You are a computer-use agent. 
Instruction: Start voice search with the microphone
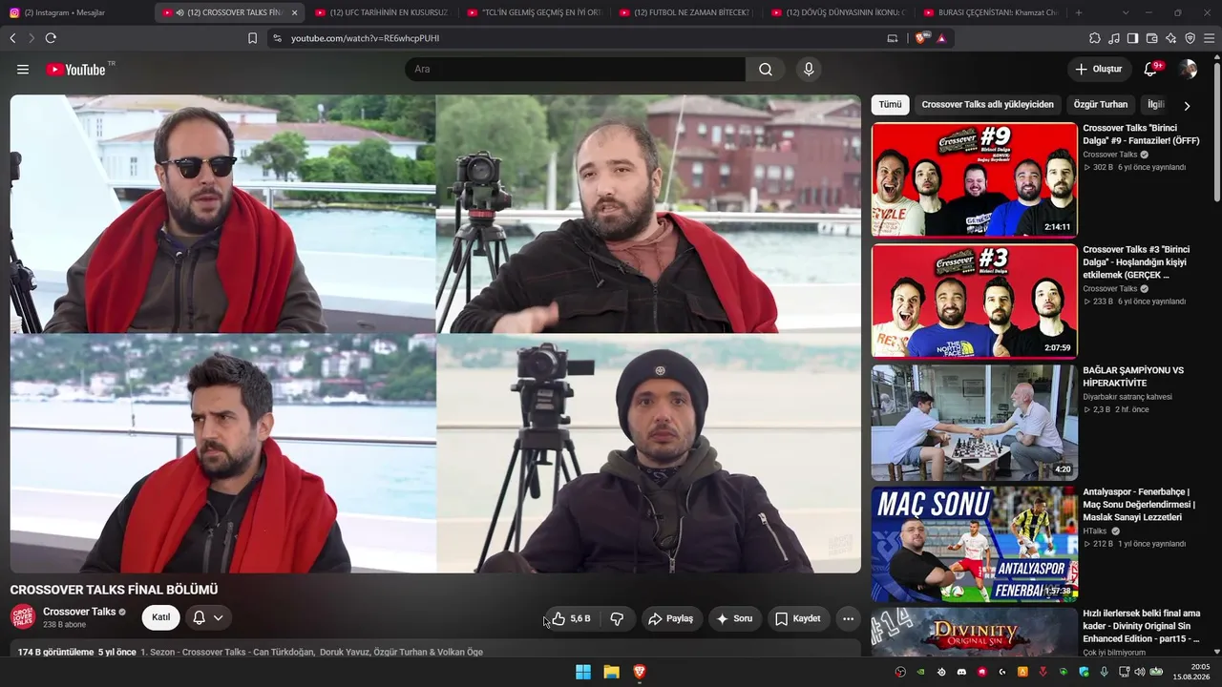pyautogui.click(x=809, y=70)
